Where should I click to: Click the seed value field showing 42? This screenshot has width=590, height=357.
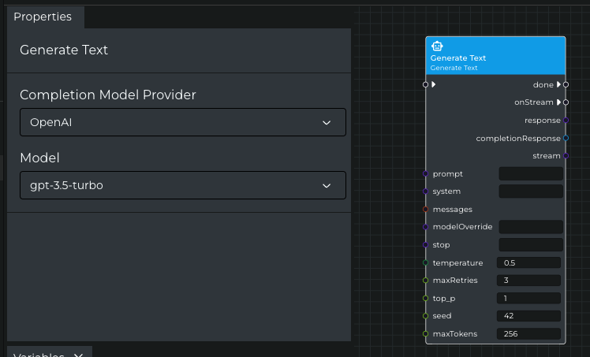(x=528, y=315)
